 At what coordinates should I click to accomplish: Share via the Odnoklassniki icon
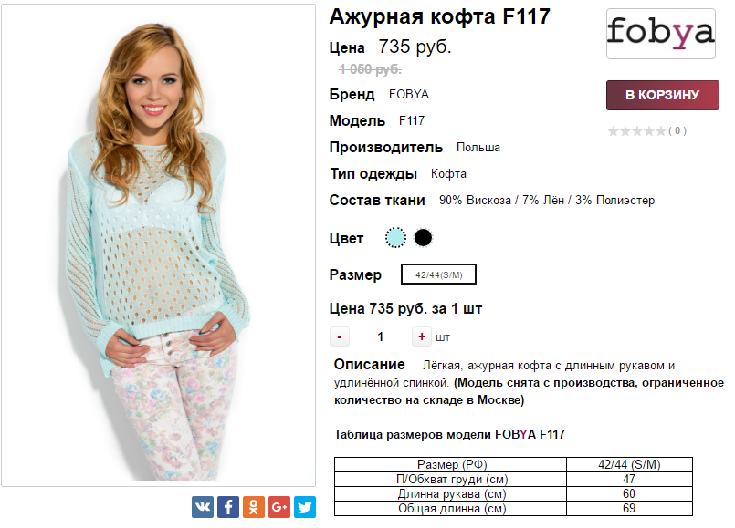pos(254,507)
